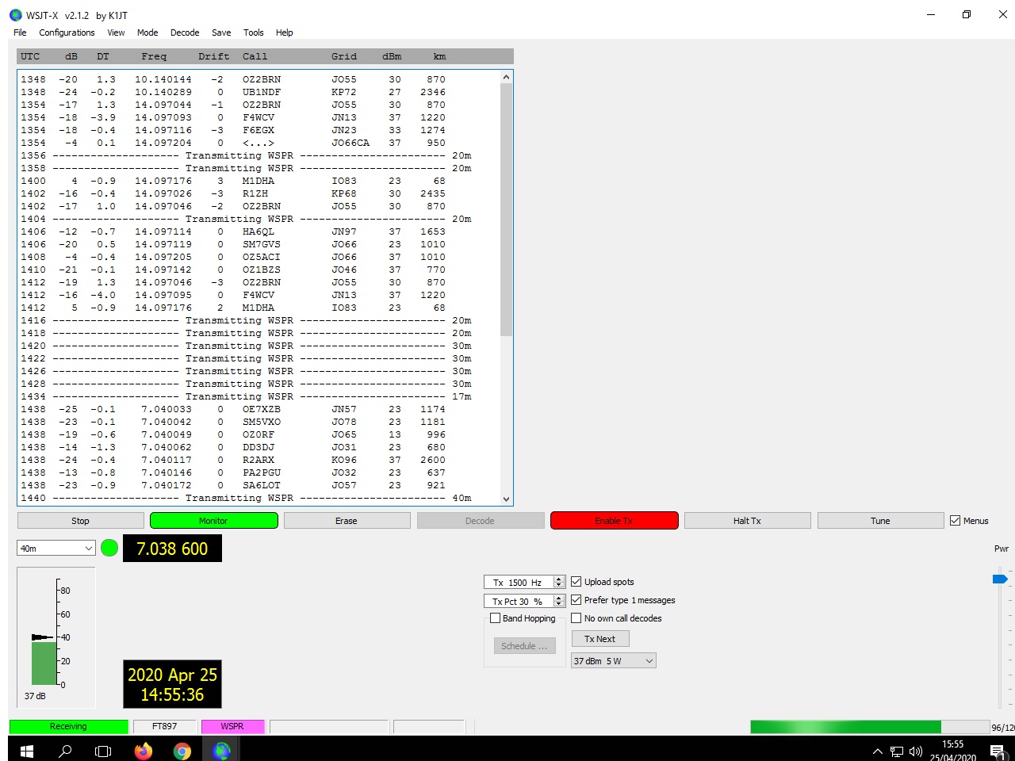This screenshot has height=761, width=1015.
Task: Open the Configurations menu
Action: pos(67,33)
